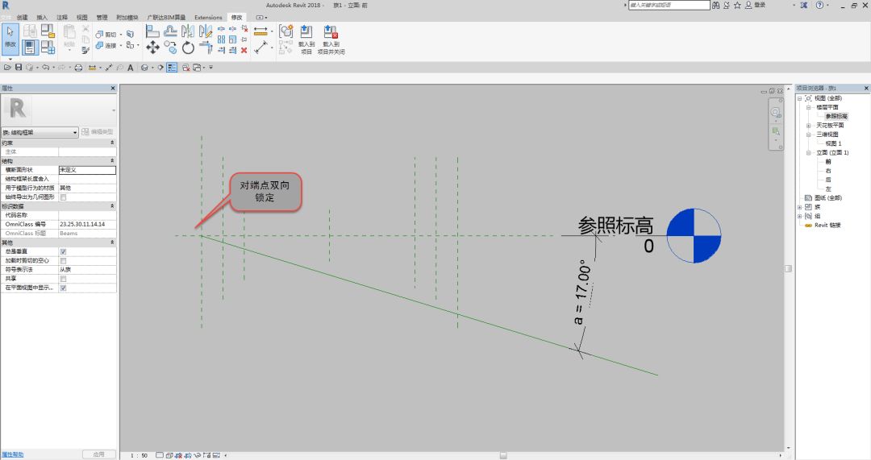Screen dimensions: 871x460
Task: Collapse the 视图 (全部) tree node
Action: pos(799,98)
